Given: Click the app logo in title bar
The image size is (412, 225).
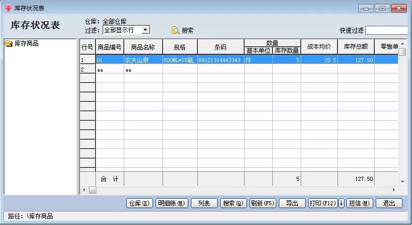Looking at the screenshot, I should [x=8, y=8].
